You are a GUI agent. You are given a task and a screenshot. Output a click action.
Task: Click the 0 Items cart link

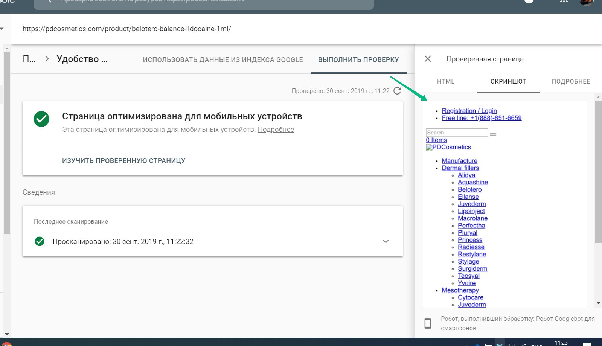(436, 140)
